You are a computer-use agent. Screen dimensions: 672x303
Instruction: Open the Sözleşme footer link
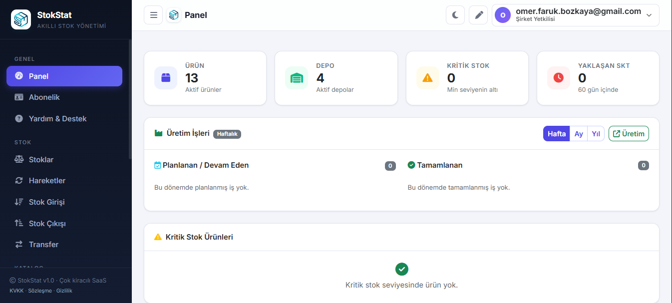pyautogui.click(x=40, y=291)
